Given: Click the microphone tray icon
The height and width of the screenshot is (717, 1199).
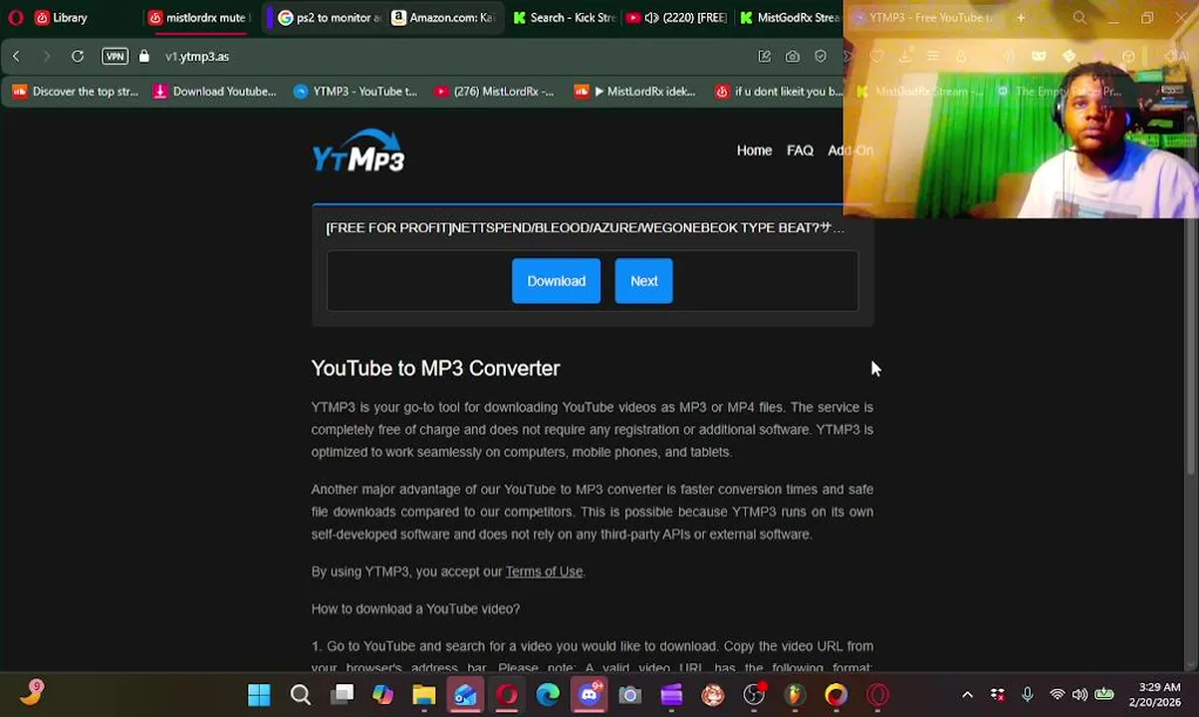Looking at the screenshot, I should [x=1027, y=695].
